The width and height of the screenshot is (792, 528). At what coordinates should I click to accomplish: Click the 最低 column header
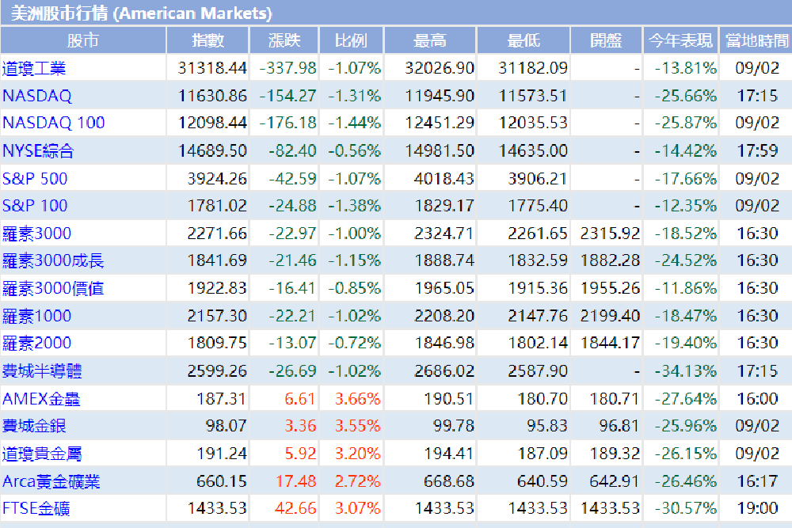click(524, 40)
